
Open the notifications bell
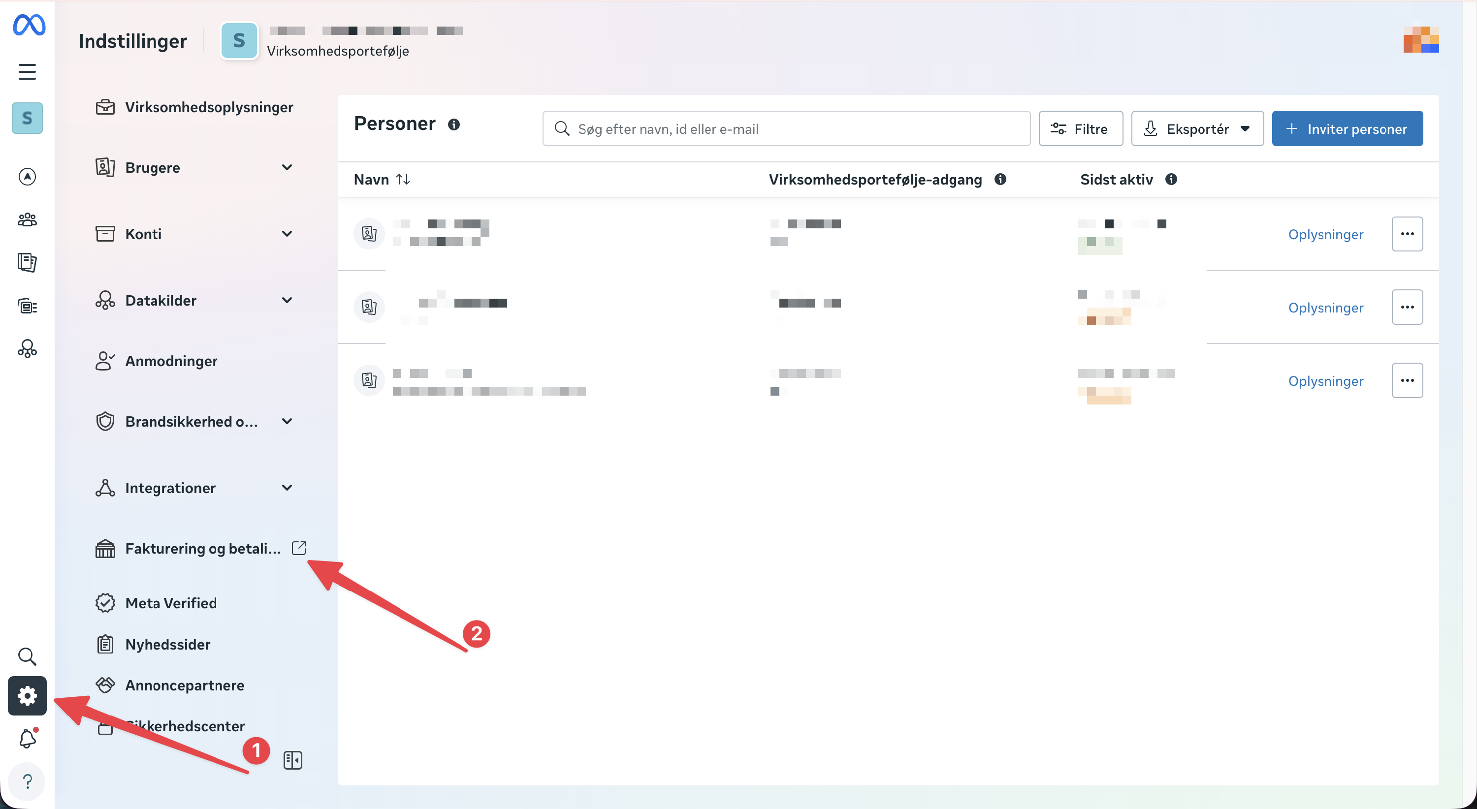(x=27, y=739)
